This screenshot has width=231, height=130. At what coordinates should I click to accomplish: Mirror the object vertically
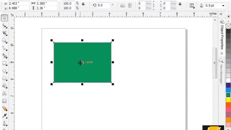coord(130,6)
